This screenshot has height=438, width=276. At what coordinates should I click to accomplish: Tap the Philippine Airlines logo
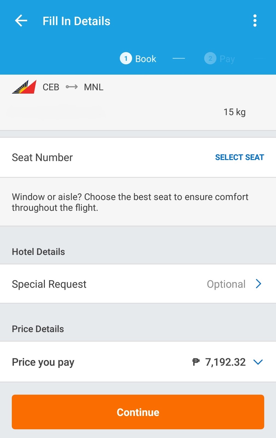[24, 87]
